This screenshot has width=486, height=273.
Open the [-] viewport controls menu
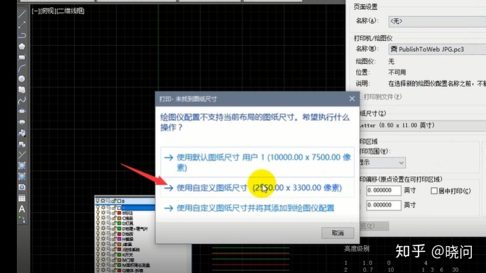[36, 11]
